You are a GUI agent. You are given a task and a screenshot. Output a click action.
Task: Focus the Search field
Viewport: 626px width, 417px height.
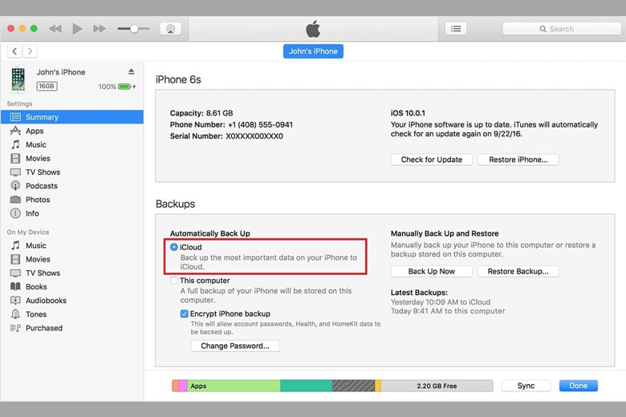[561, 29]
